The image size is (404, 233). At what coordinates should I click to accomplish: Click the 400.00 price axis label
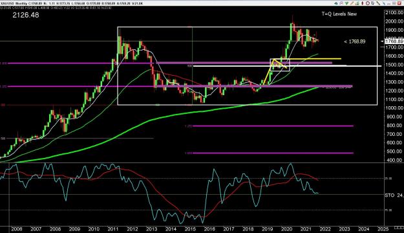(395, 160)
